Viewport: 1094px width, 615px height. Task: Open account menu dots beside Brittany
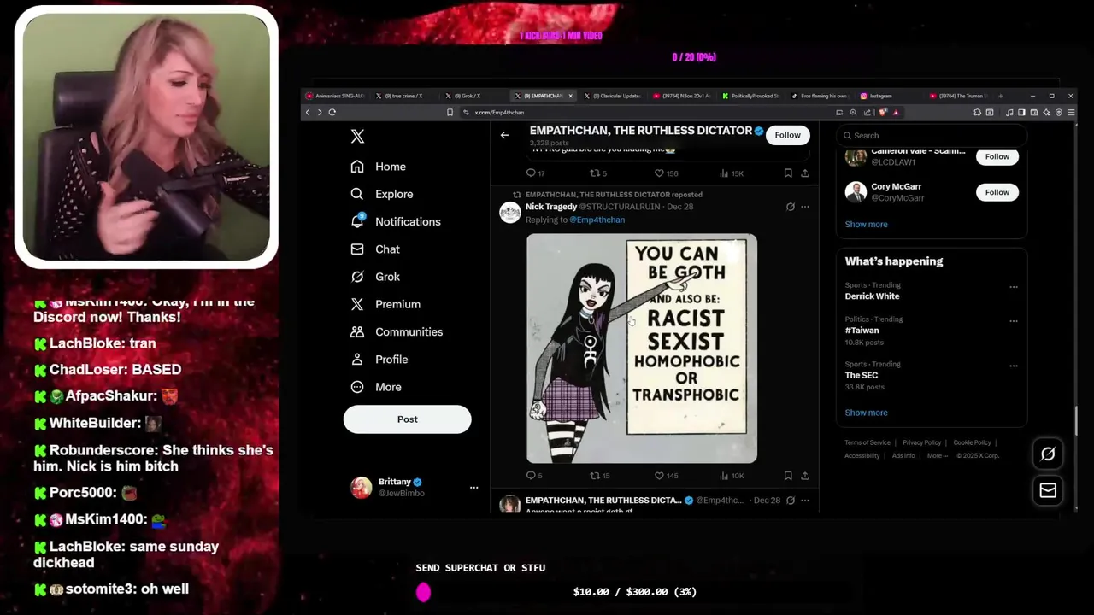pos(473,488)
